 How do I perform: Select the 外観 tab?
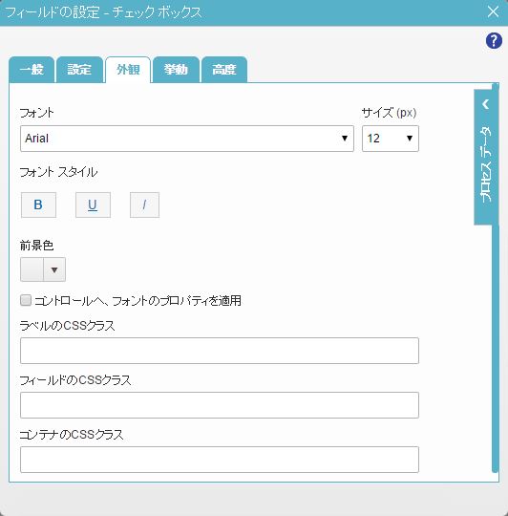pos(128,70)
